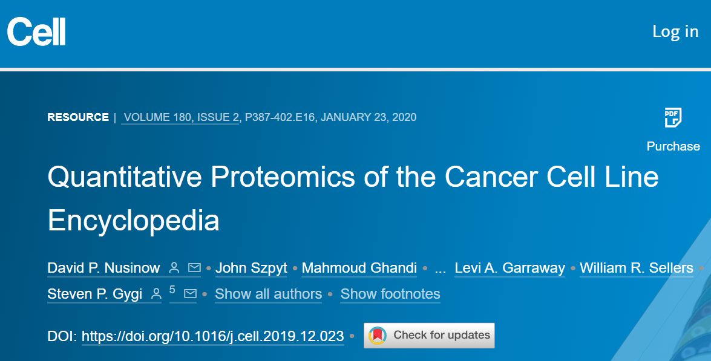The image size is (711, 361).
Task: Follow the article DOI link
Action: 212,336
